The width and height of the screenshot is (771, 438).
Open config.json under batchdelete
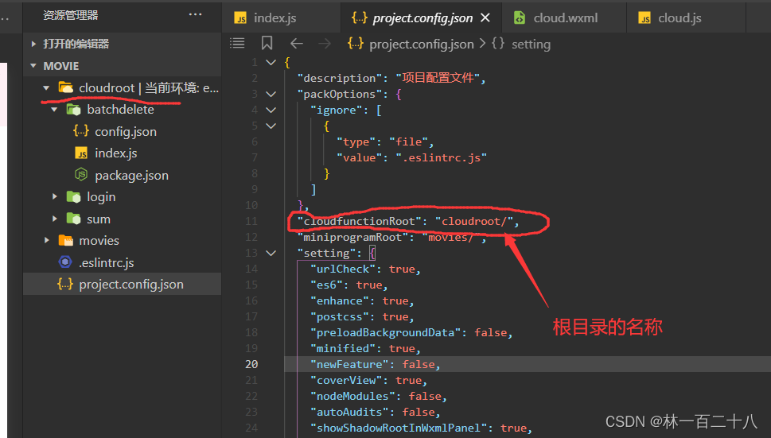[x=126, y=132]
